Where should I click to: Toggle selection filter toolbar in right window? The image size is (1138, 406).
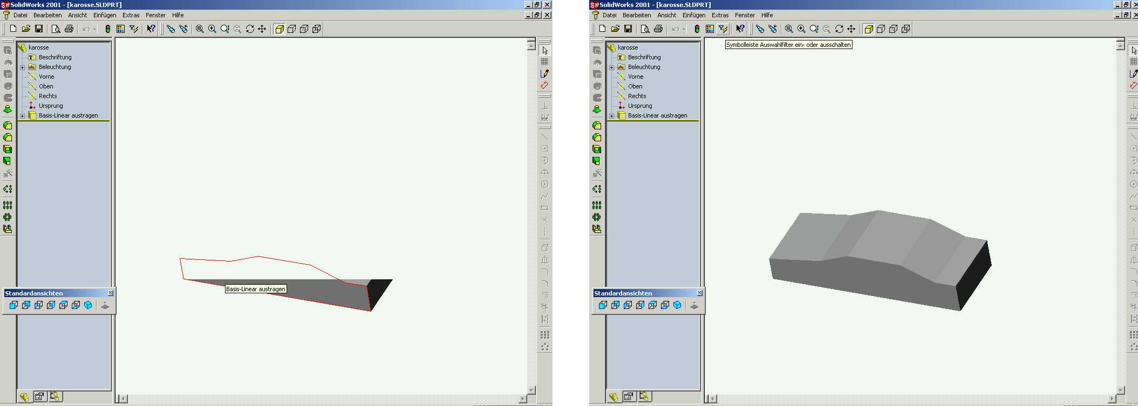tap(723, 29)
